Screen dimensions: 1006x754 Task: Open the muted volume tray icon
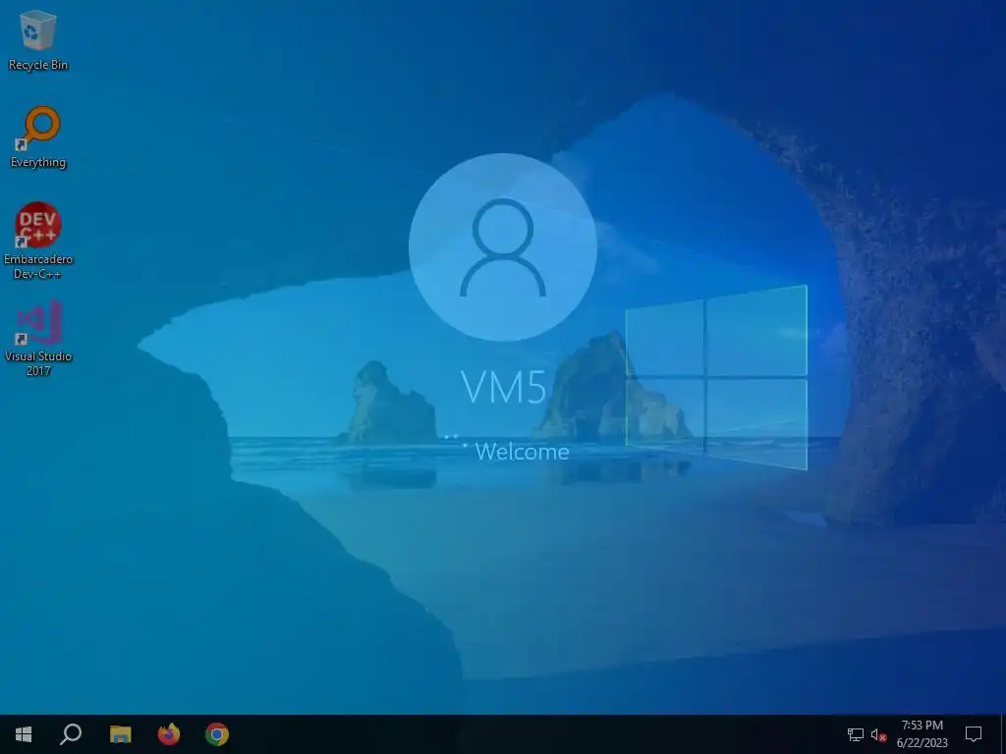pyautogui.click(x=878, y=734)
